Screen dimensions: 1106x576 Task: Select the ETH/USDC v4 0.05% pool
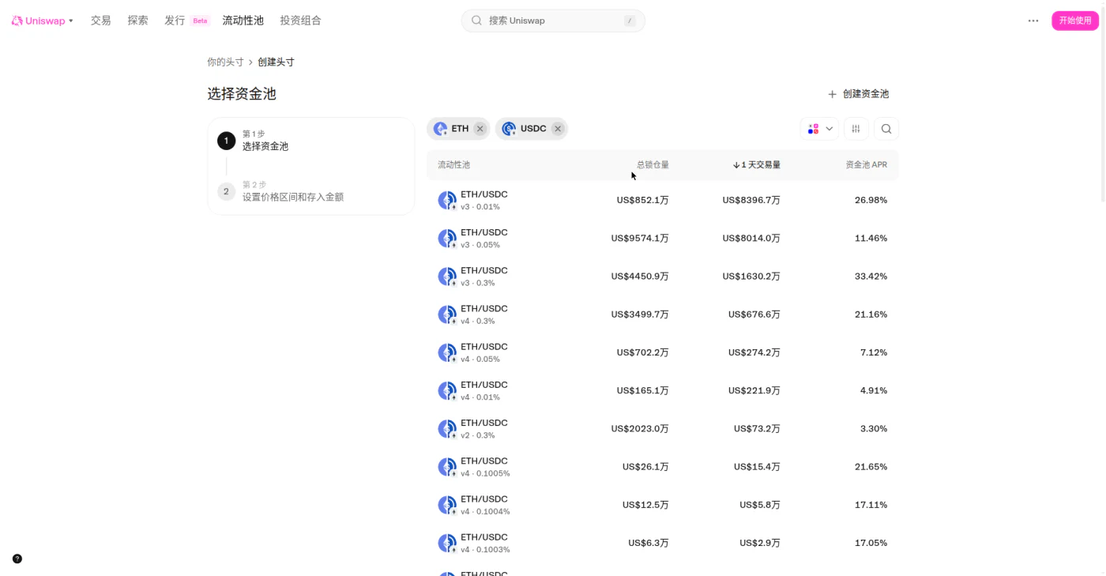click(x=663, y=352)
